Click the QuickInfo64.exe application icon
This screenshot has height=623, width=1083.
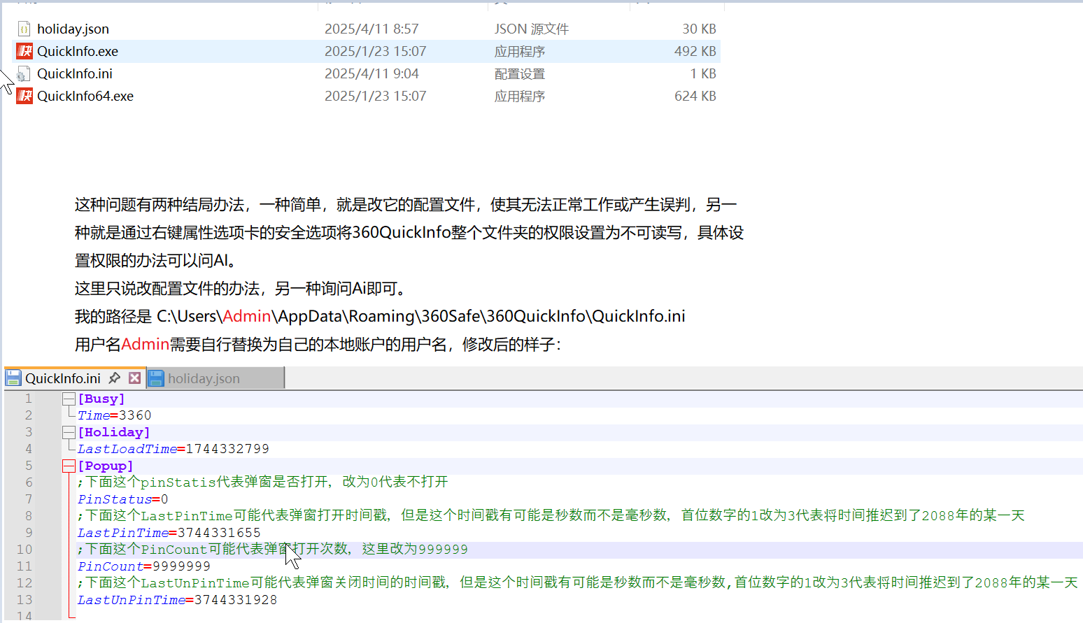[24, 96]
